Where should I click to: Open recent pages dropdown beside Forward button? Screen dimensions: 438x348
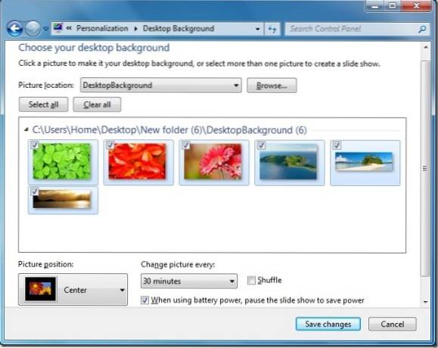tap(46, 29)
